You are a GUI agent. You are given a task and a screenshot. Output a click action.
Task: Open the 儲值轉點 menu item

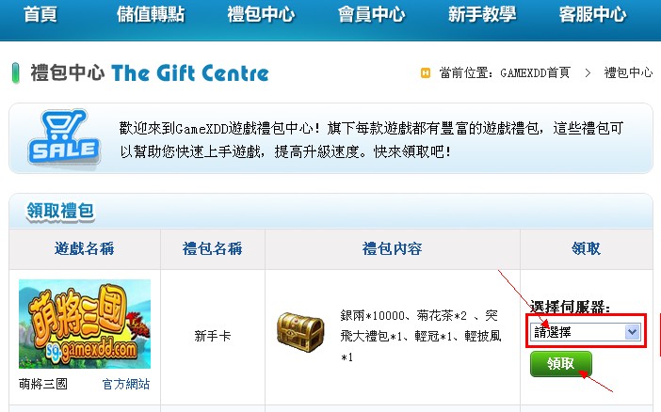point(151,15)
